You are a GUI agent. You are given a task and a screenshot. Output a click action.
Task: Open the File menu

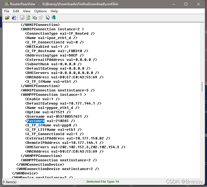[7, 11]
